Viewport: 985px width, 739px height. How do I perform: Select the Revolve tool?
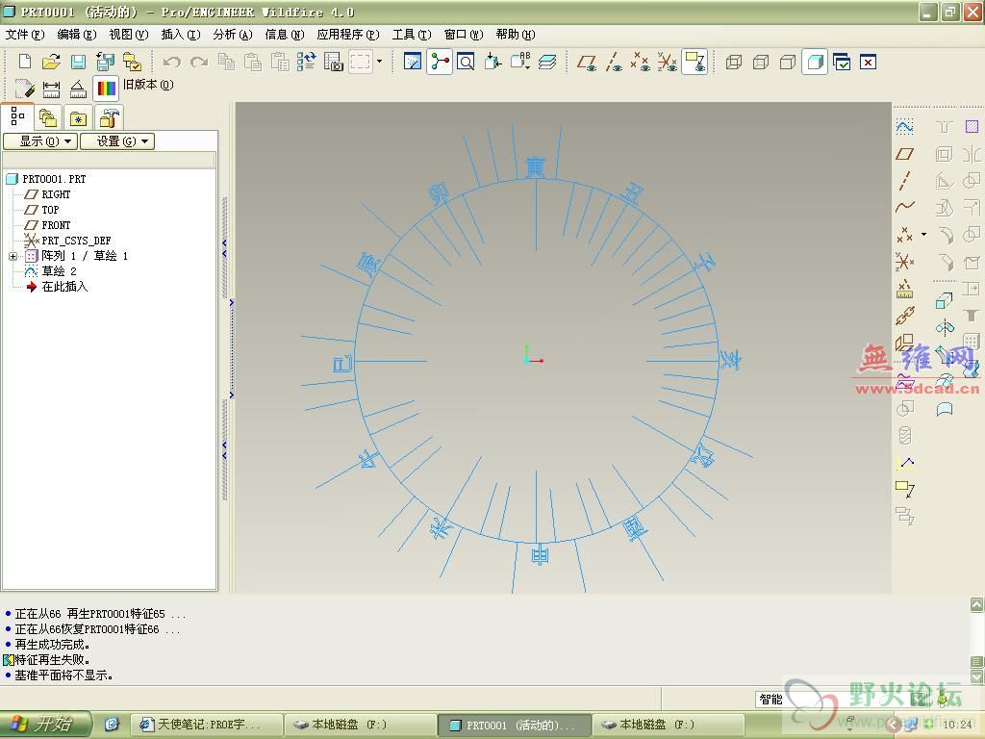[945, 327]
